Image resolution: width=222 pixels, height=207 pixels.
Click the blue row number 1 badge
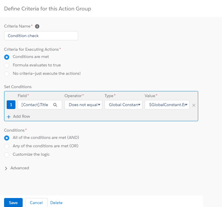click(11, 105)
